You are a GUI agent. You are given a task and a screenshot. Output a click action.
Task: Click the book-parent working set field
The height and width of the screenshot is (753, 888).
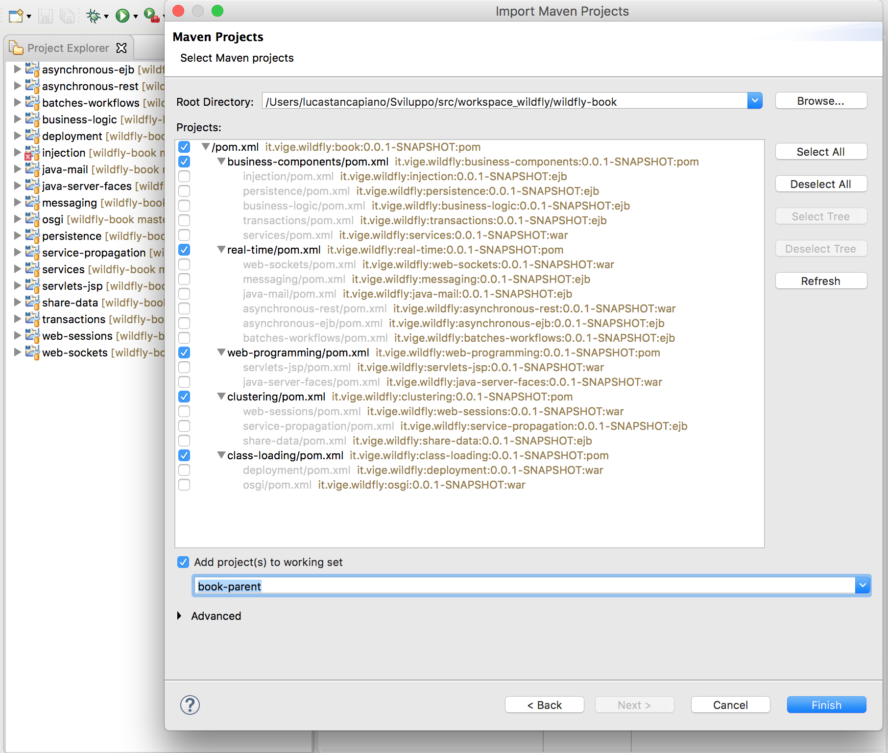coord(524,586)
